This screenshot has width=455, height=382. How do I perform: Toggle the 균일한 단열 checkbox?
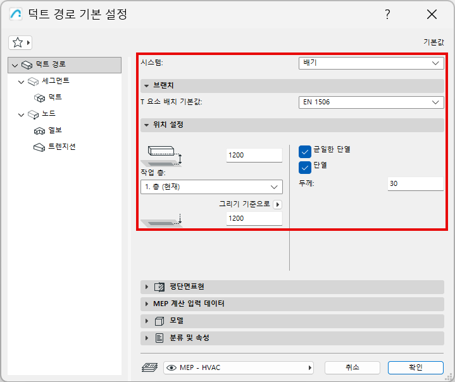(x=305, y=152)
